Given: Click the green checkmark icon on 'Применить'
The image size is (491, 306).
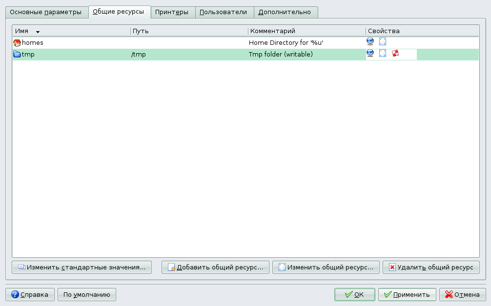Looking at the screenshot, I should [x=388, y=294].
